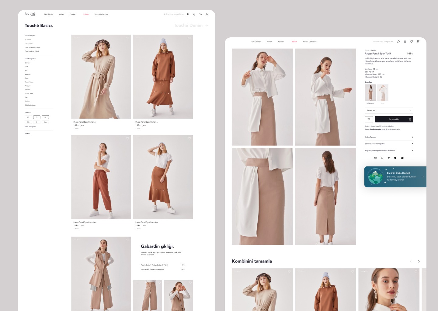Open search in the listing window header

click(x=188, y=14)
